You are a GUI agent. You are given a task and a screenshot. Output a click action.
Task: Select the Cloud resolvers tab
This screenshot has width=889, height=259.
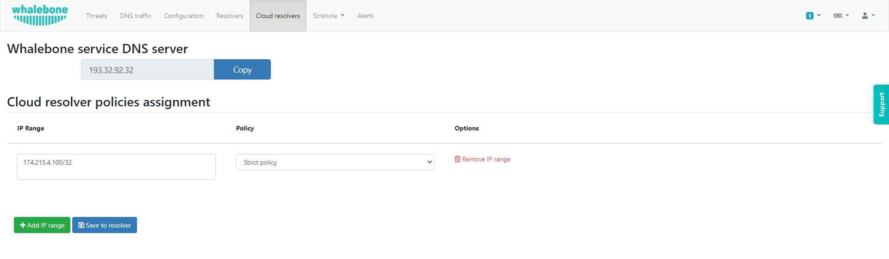pyautogui.click(x=278, y=16)
